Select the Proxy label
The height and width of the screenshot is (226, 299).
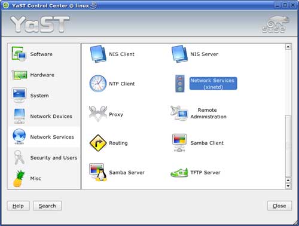tap(116, 115)
